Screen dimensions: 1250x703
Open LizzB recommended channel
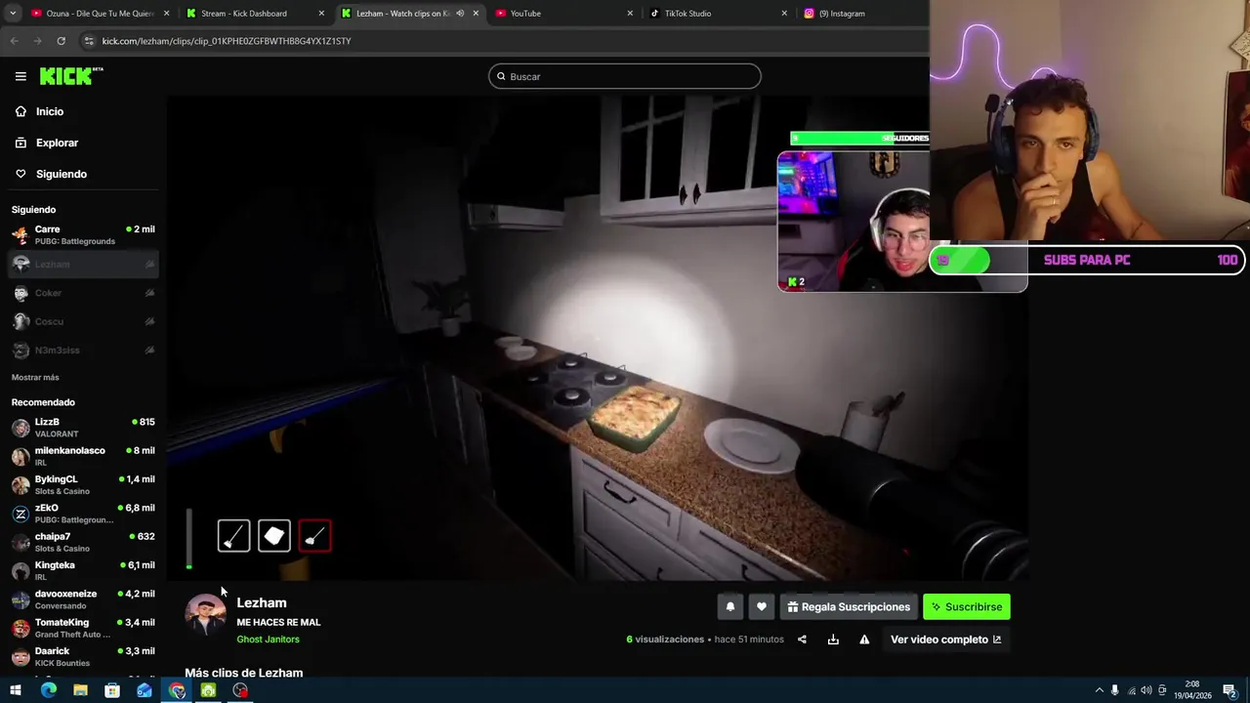(83, 428)
